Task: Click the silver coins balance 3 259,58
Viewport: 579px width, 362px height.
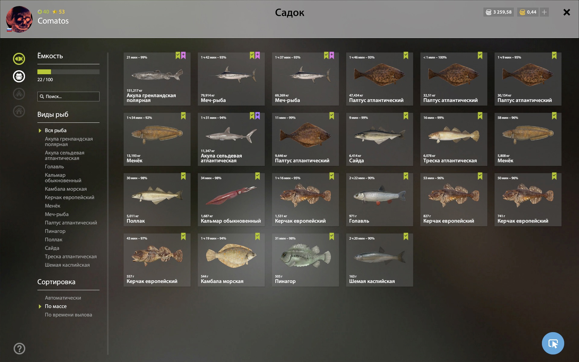Action: [x=498, y=12]
